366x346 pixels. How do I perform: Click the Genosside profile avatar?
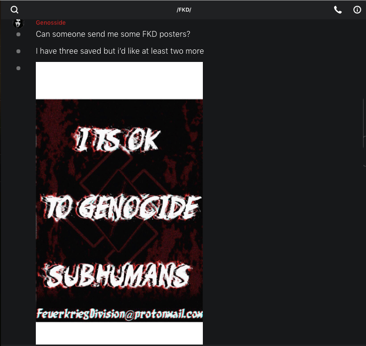pyautogui.click(x=18, y=23)
